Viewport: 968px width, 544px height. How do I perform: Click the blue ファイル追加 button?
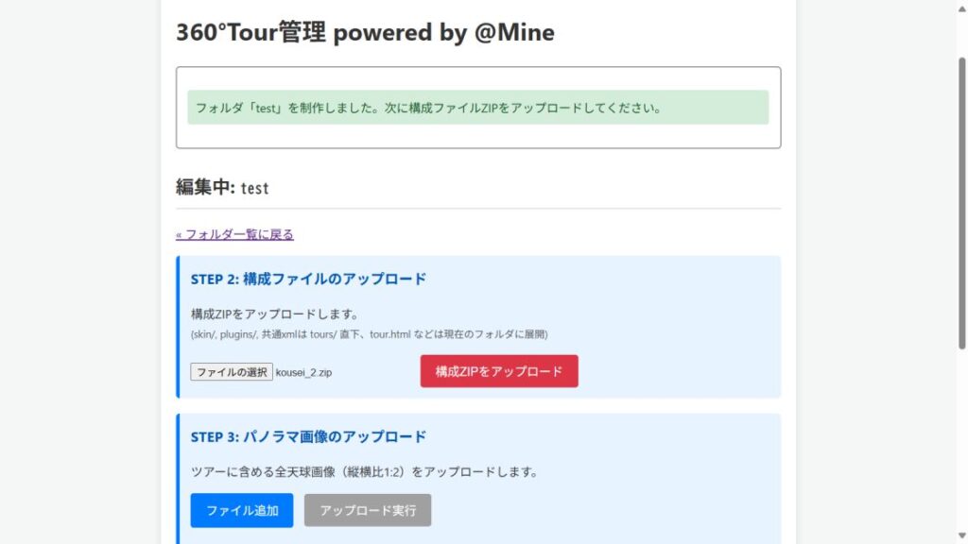[x=242, y=510]
